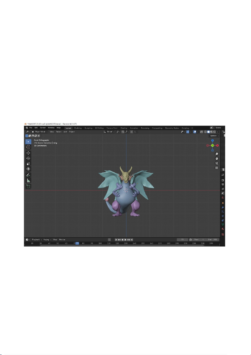
Task: Click the current frame field showing 73
Action: pyautogui.click(x=183, y=240)
